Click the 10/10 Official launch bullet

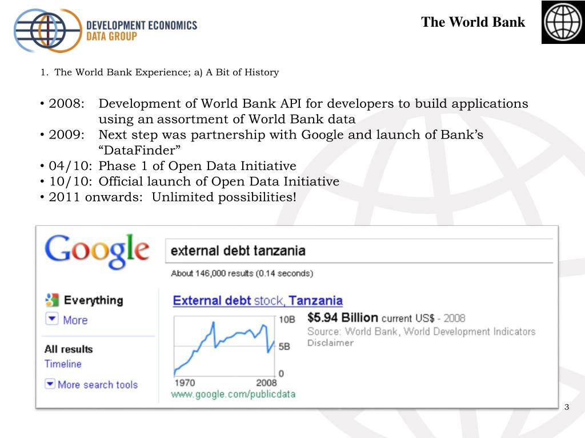pos(190,181)
